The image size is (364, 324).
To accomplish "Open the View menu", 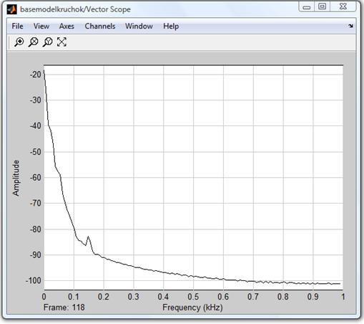I will coord(41,26).
